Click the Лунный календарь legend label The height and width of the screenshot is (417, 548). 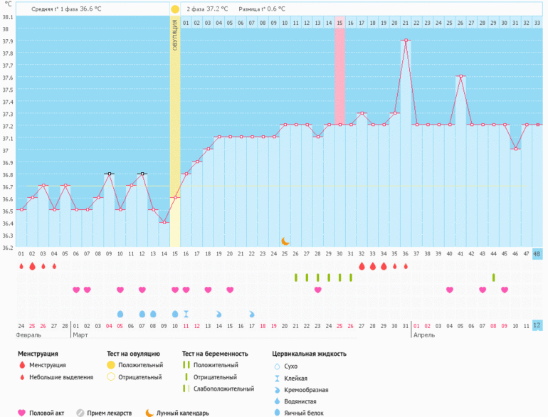pos(183,413)
